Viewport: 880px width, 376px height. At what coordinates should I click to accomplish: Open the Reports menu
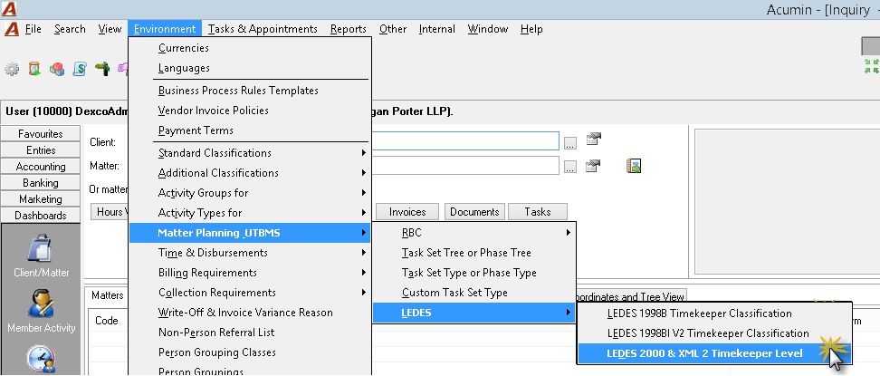point(348,29)
